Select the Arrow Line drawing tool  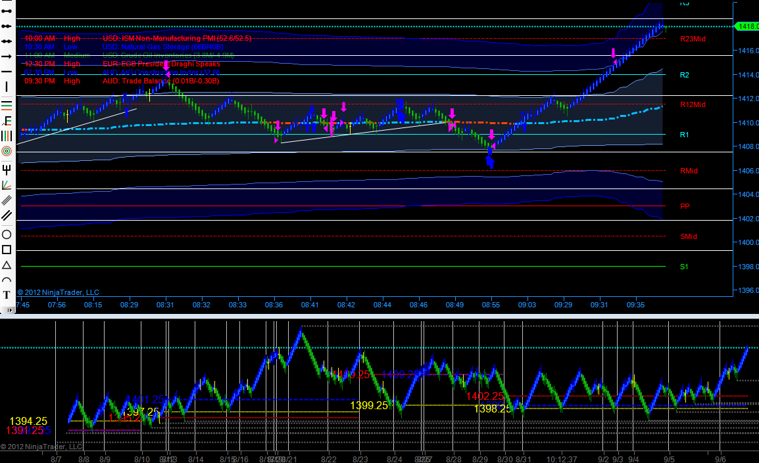(7, 56)
